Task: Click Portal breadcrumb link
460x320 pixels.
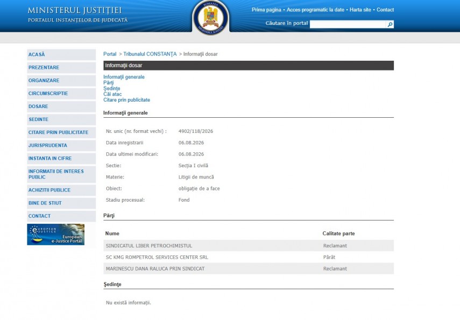Action: (110, 54)
